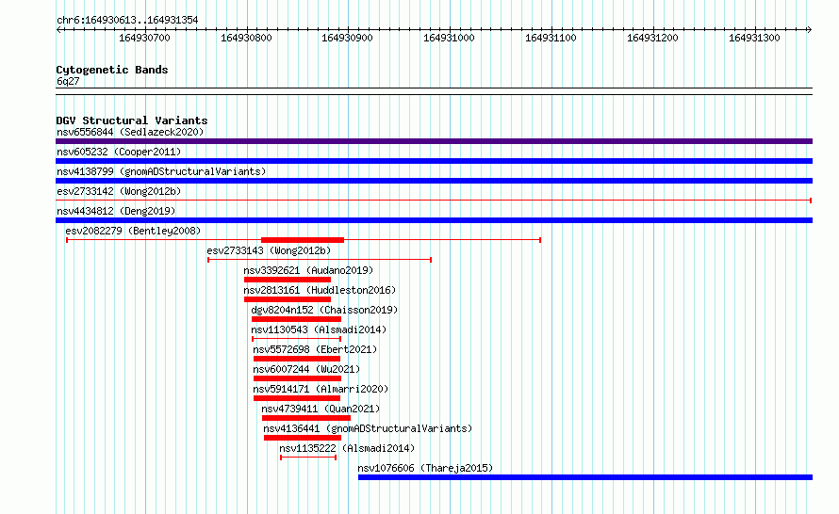Click thin red line under nsv1130543
The width and height of the screenshot is (839, 514).
tap(296, 339)
